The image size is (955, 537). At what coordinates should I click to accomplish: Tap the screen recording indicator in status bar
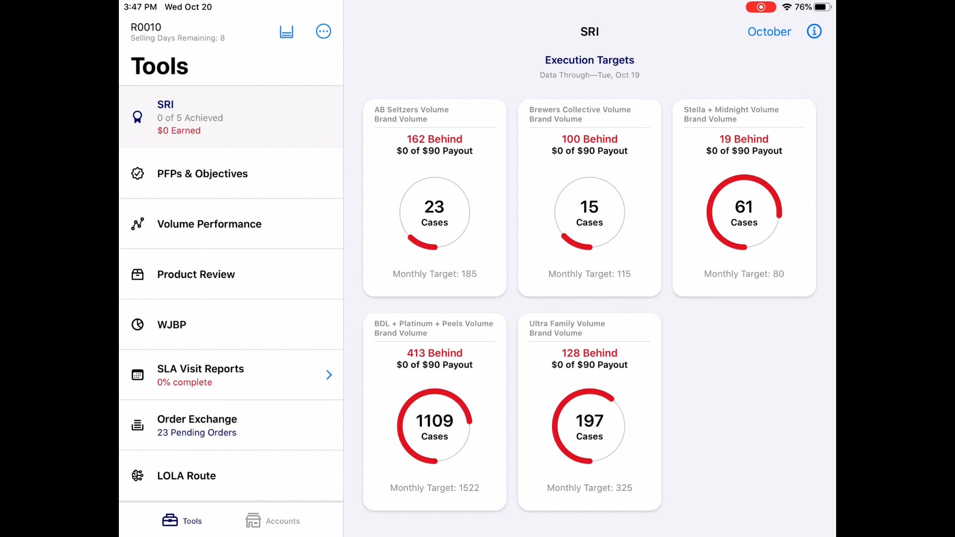coord(761,7)
